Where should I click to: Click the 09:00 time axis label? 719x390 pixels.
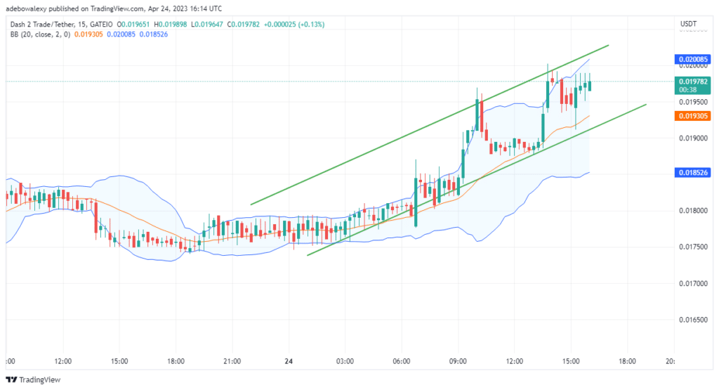coord(458,361)
